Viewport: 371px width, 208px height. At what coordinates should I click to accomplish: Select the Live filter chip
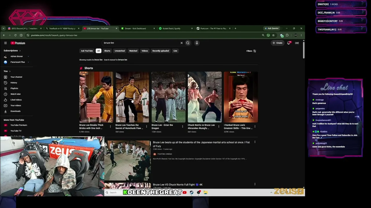coord(175,51)
